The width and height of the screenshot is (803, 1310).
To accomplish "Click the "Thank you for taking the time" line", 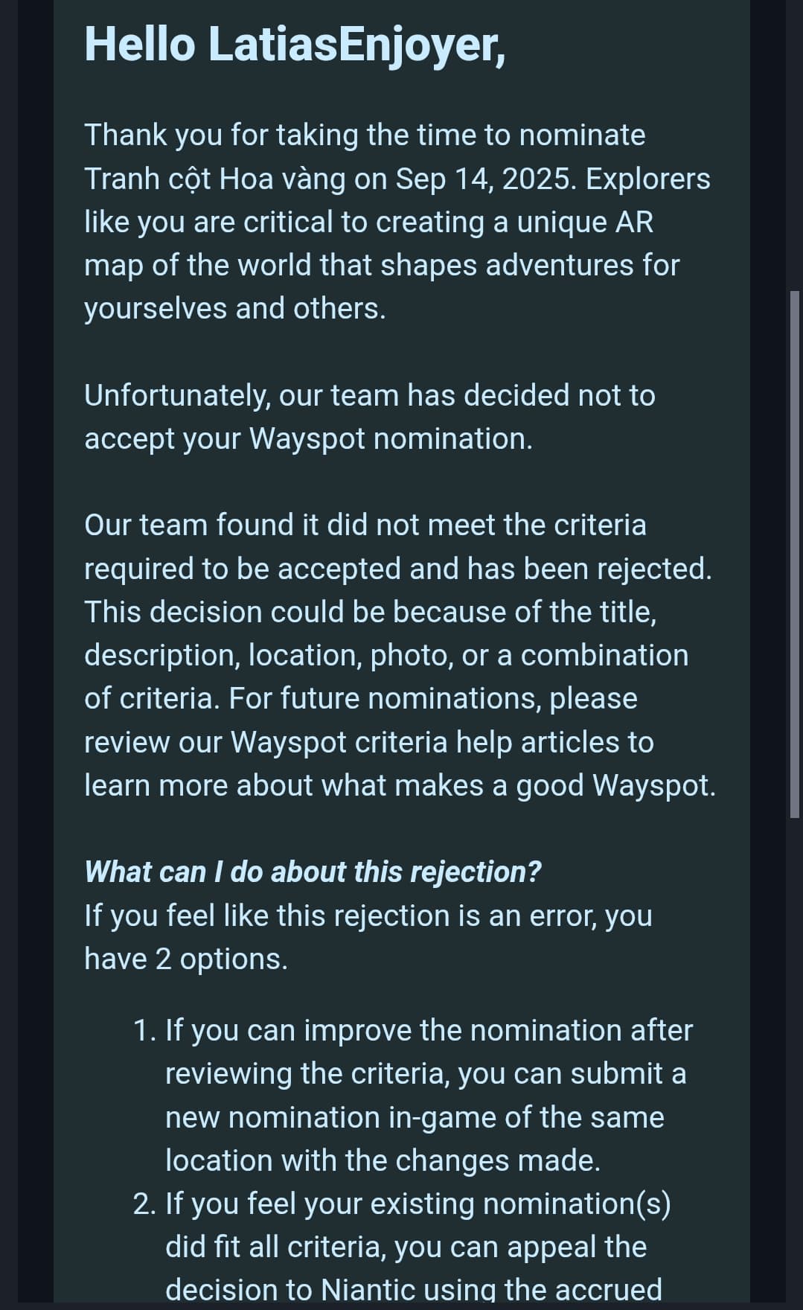I will [365, 135].
